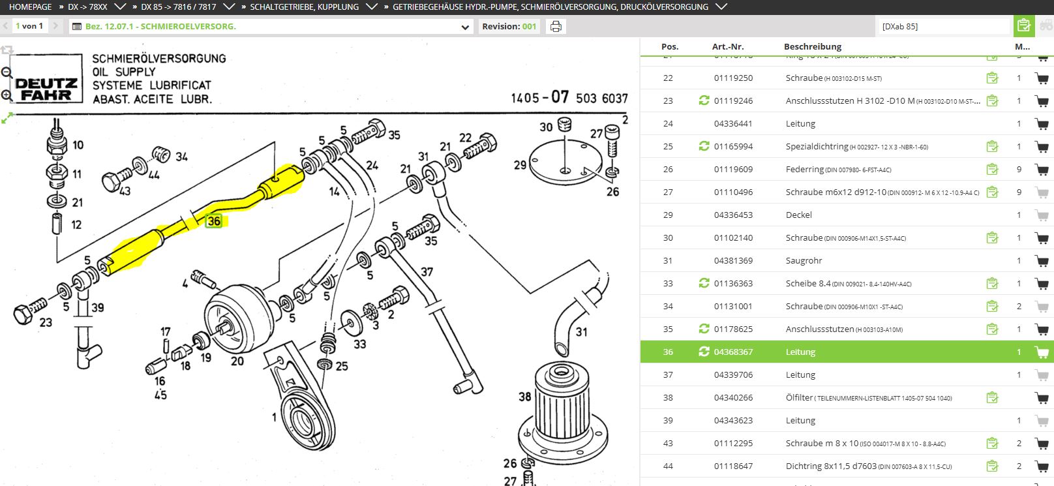Add Schraube 01119250 to shopping cart
Viewport: 1054px width, 486px height.
(x=1042, y=78)
